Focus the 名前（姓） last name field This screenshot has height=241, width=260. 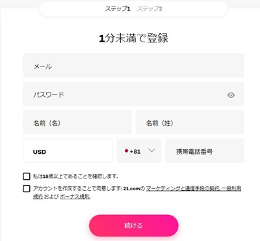190,122
